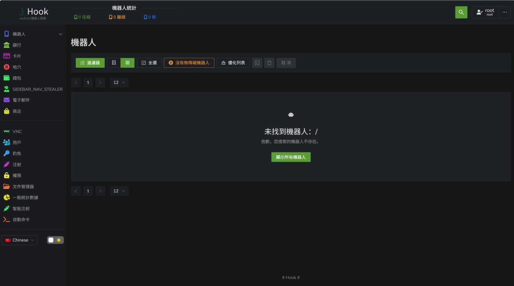This screenshot has width=514, height=286.
Task: Open the VNC sidebar item
Action: pyautogui.click(x=17, y=132)
